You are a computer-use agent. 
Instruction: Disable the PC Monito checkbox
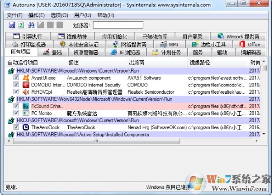pyautogui.click(x=16, y=113)
